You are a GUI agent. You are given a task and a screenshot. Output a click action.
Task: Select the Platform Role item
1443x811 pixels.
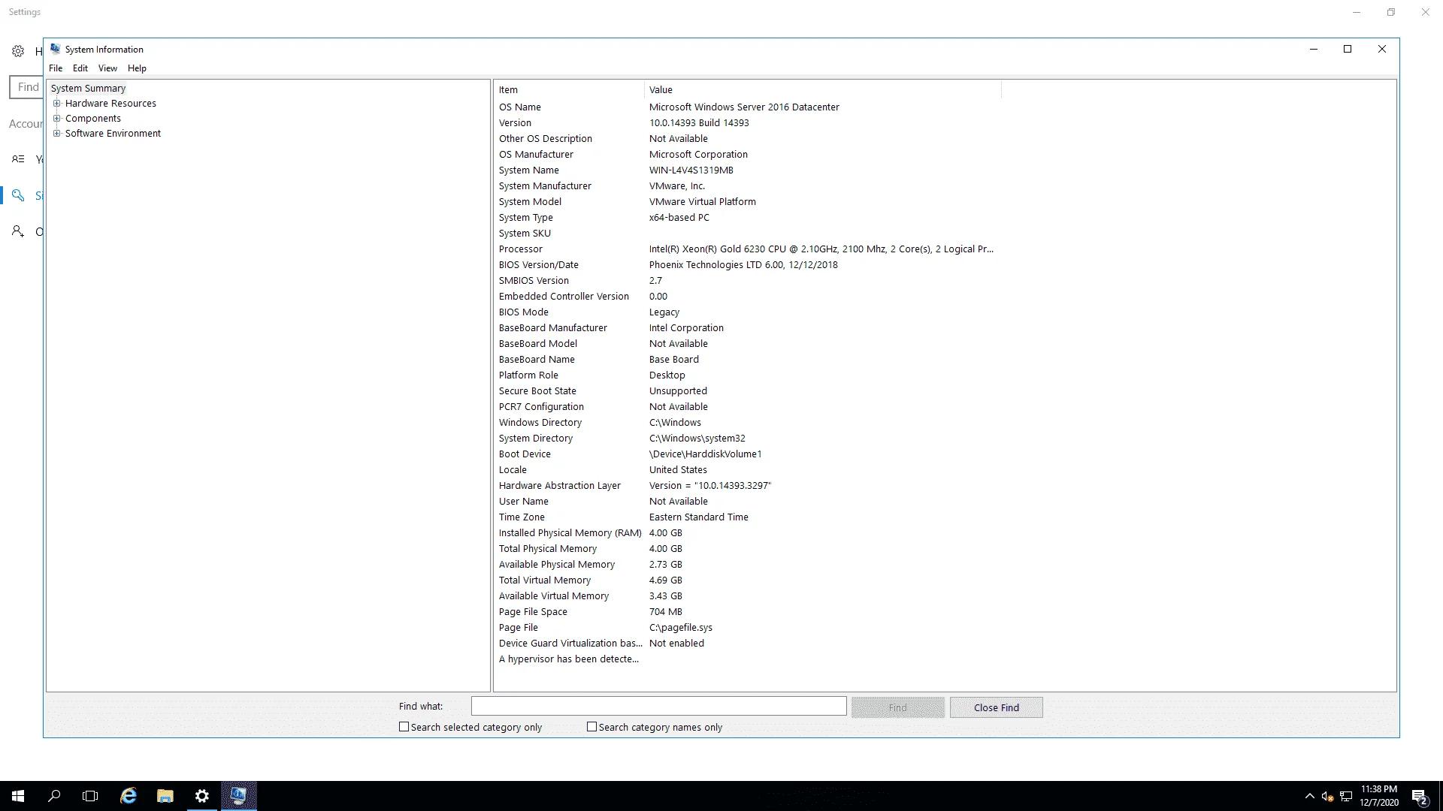(528, 375)
